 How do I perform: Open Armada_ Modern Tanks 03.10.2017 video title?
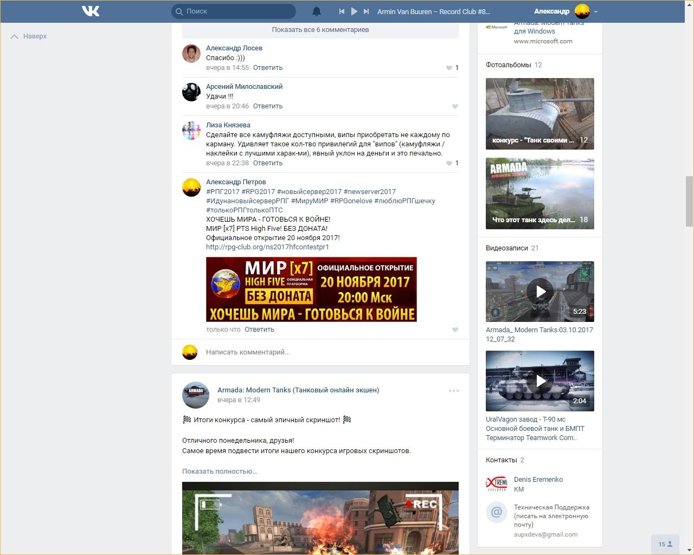539,334
